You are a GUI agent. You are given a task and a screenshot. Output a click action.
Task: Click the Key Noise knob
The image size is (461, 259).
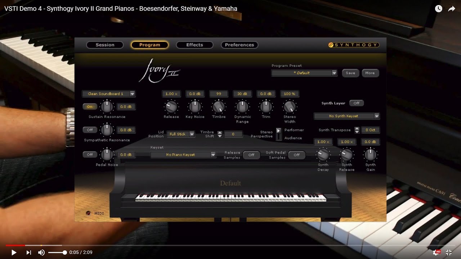point(195,106)
